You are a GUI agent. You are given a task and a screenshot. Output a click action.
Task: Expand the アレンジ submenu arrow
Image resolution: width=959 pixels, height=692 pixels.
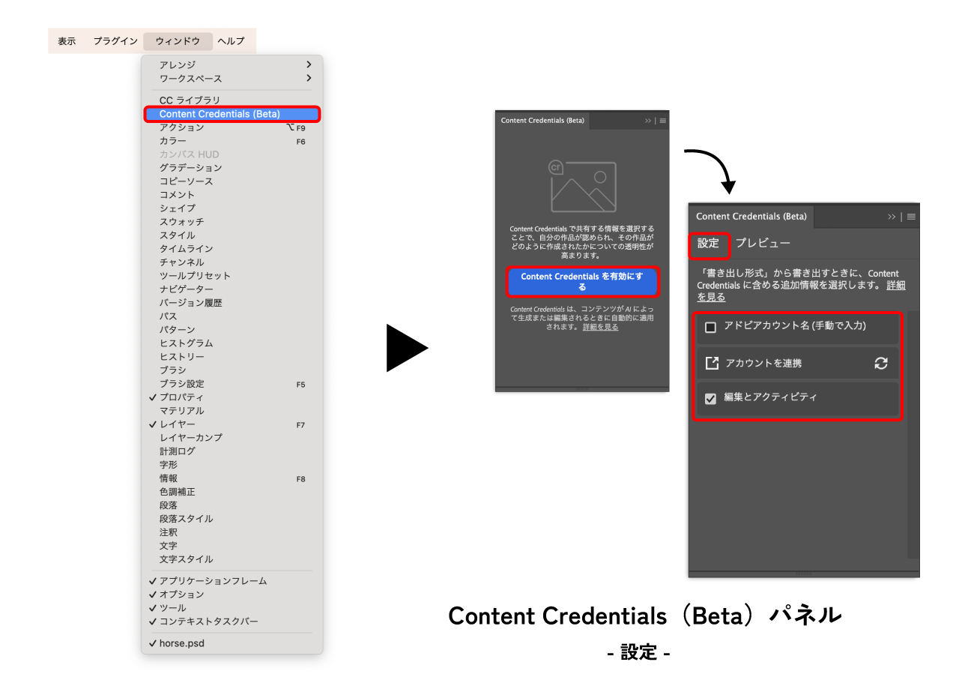pyautogui.click(x=309, y=65)
